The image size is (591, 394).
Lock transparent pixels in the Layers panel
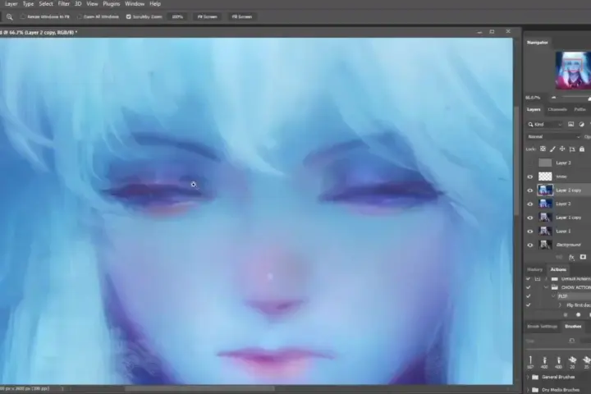pyautogui.click(x=543, y=149)
